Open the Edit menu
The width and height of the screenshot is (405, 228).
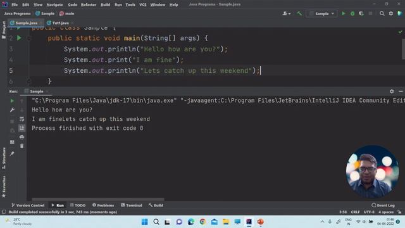click(25, 4)
